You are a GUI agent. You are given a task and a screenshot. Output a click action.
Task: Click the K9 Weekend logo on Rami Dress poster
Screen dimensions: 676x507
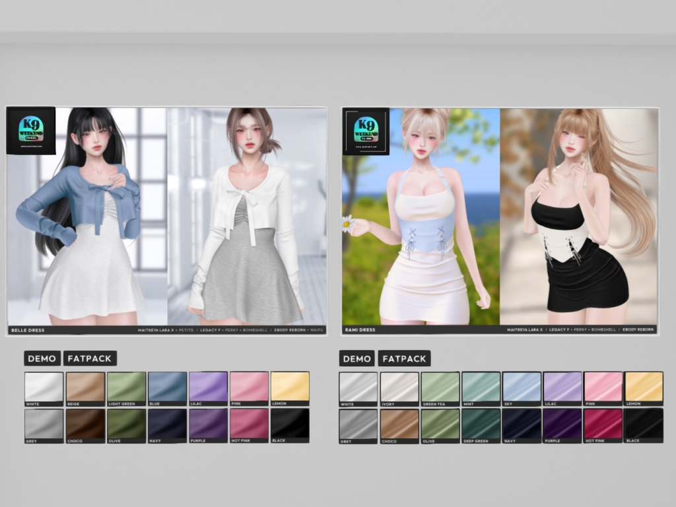[x=365, y=131]
